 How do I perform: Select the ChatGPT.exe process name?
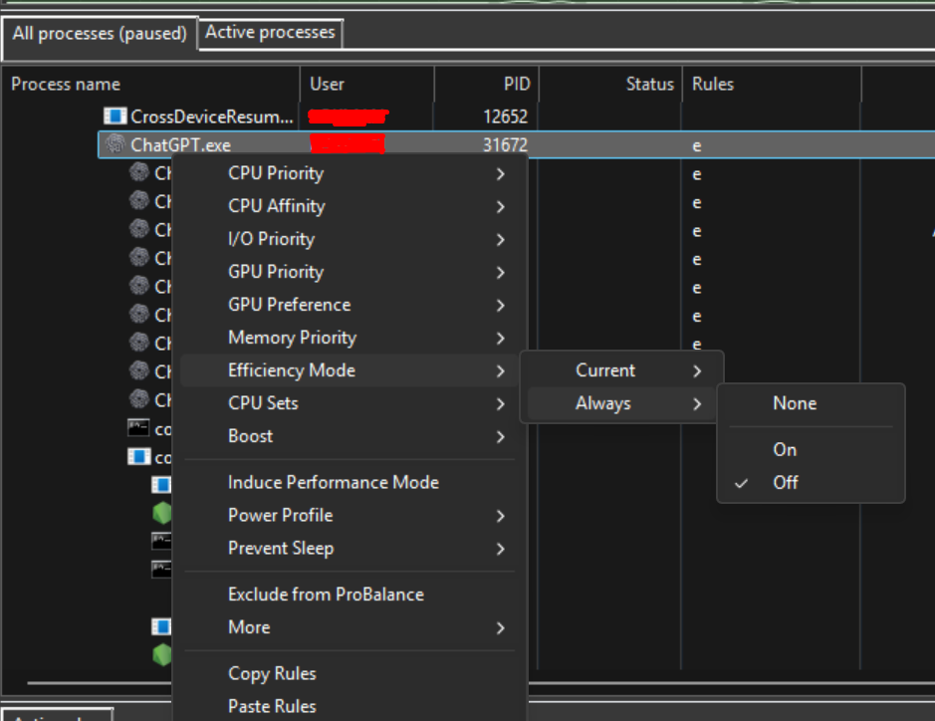click(x=180, y=145)
